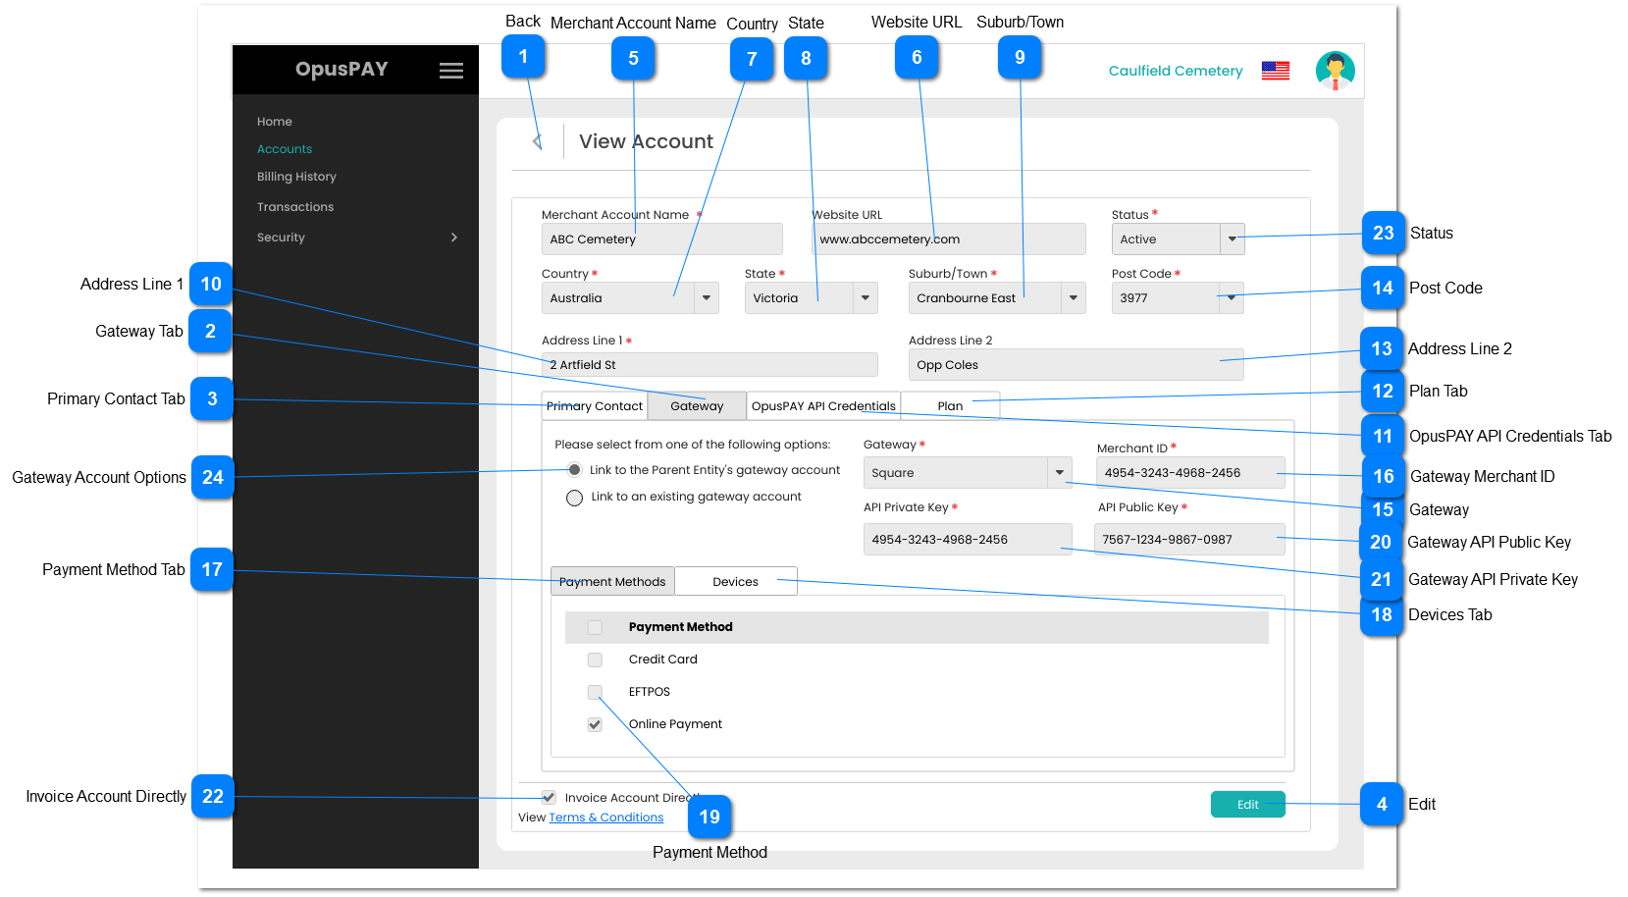This screenshot has height=897, width=1628.
Task: Click the numbered callout badge 19 for Payment Method
Action: pos(709,817)
